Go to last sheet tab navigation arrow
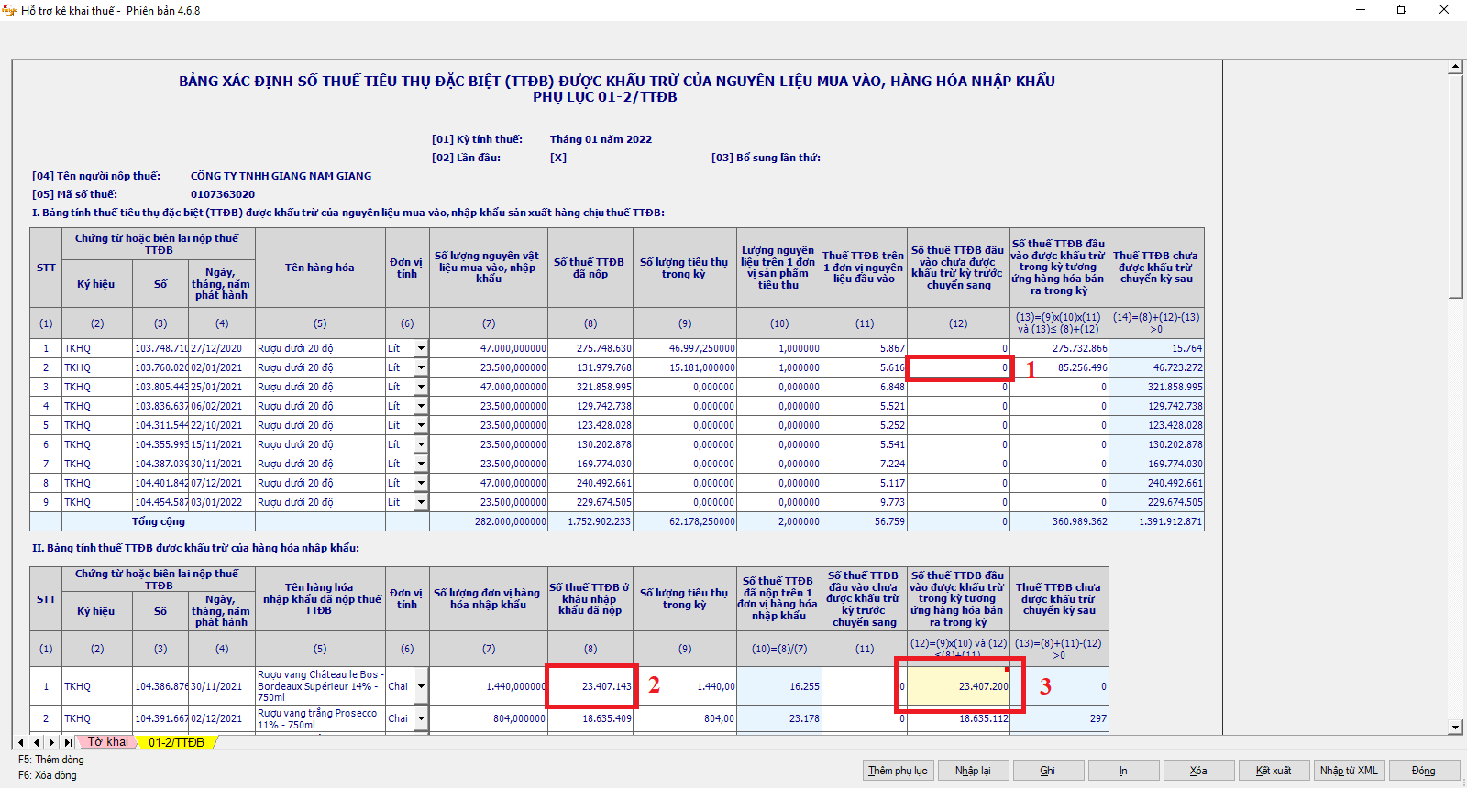1467x788 pixels. [x=68, y=742]
